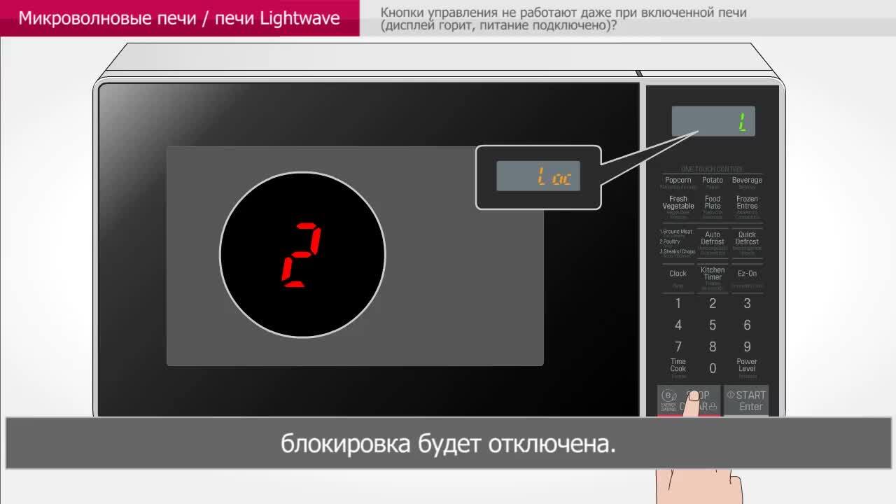This screenshot has width=896, height=504.
Task: Activate Quick Defrost on the panel
Action: (747, 240)
